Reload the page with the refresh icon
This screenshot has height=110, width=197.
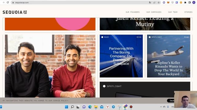point(8,2)
